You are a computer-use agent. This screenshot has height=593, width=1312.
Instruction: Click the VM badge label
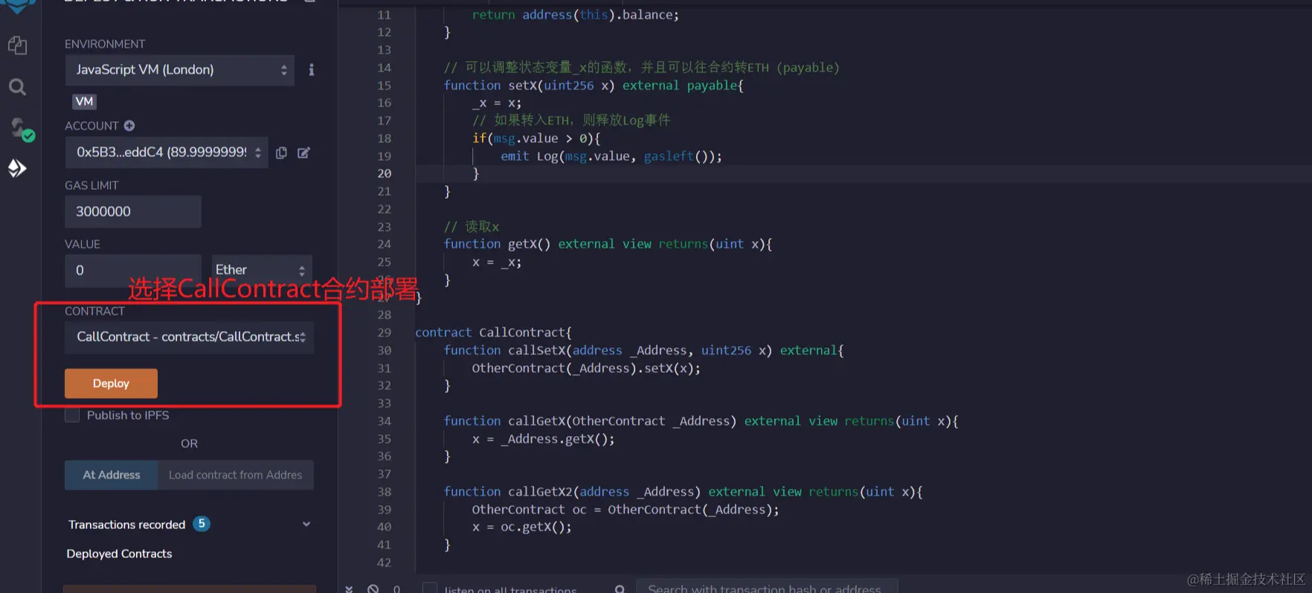coord(84,101)
